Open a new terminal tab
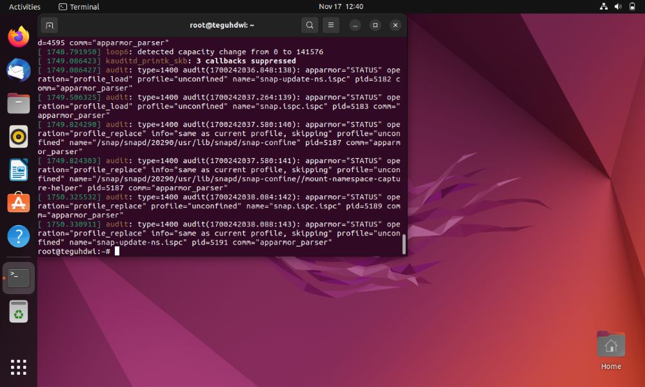The image size is (645, 387). pos(50,26)
